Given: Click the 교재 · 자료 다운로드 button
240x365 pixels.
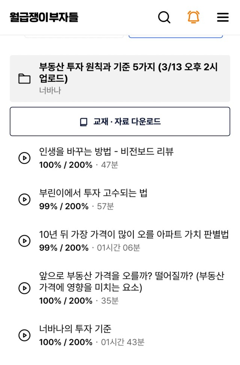Looking at the screenshot, I should [x=120, y=122].
